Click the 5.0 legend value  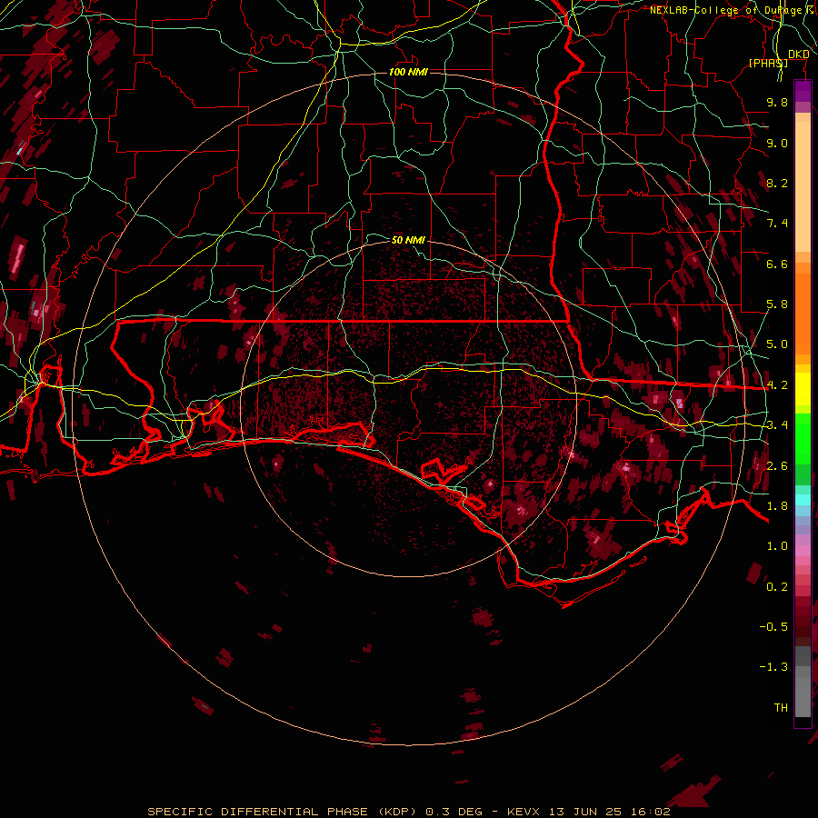777,344
